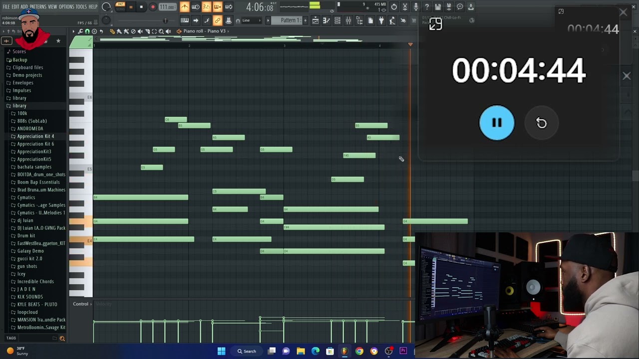639x359 pixels.
Task: Save project with the floppy disk icon
Action: click(x=438, y=7)
